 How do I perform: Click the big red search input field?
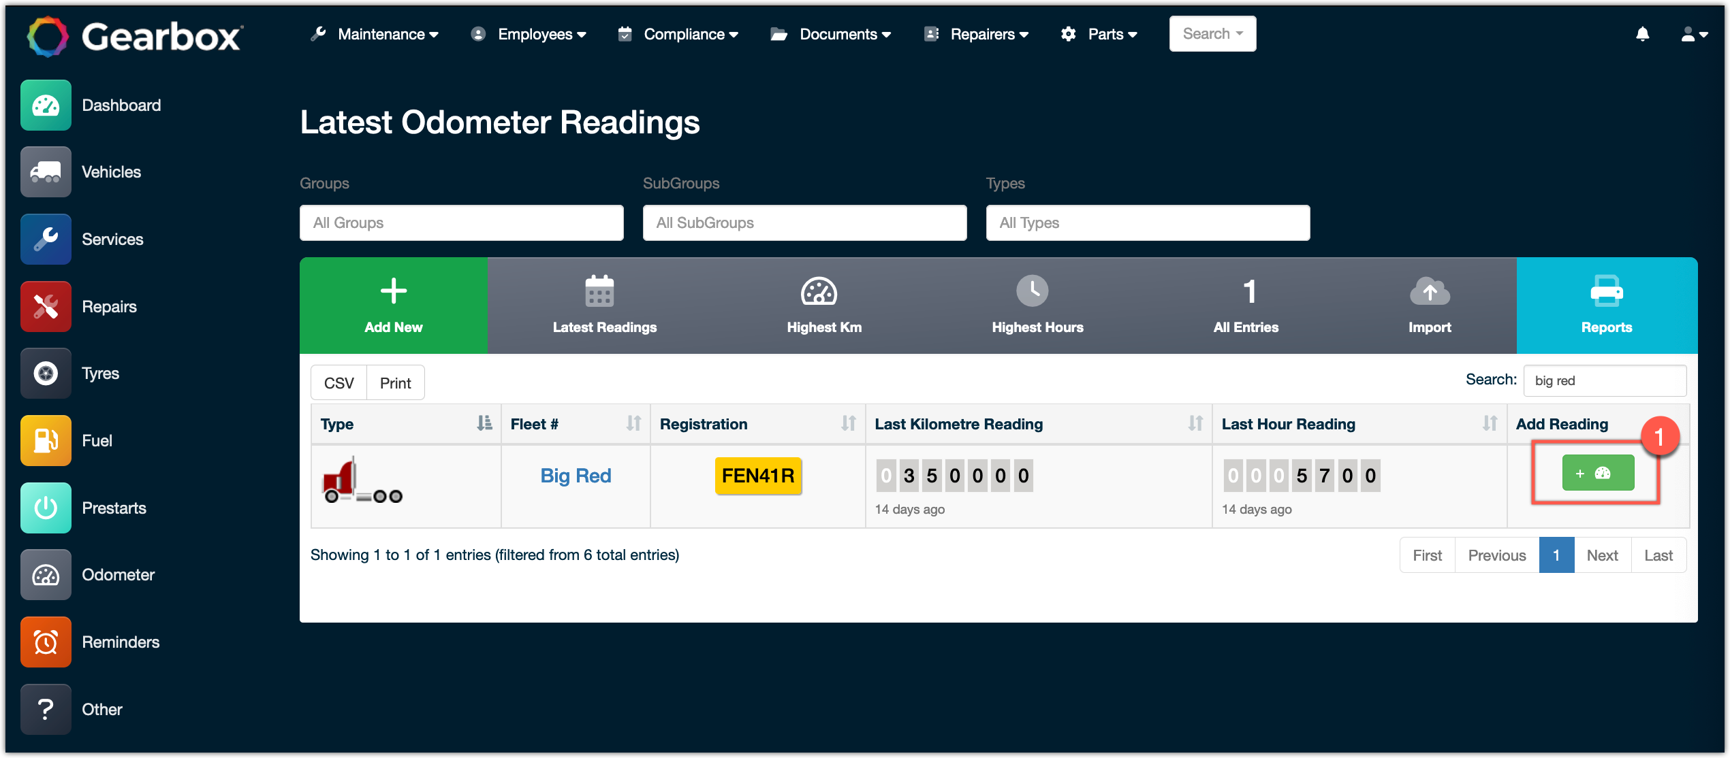pyautogui.click(x=1604, y=380)
